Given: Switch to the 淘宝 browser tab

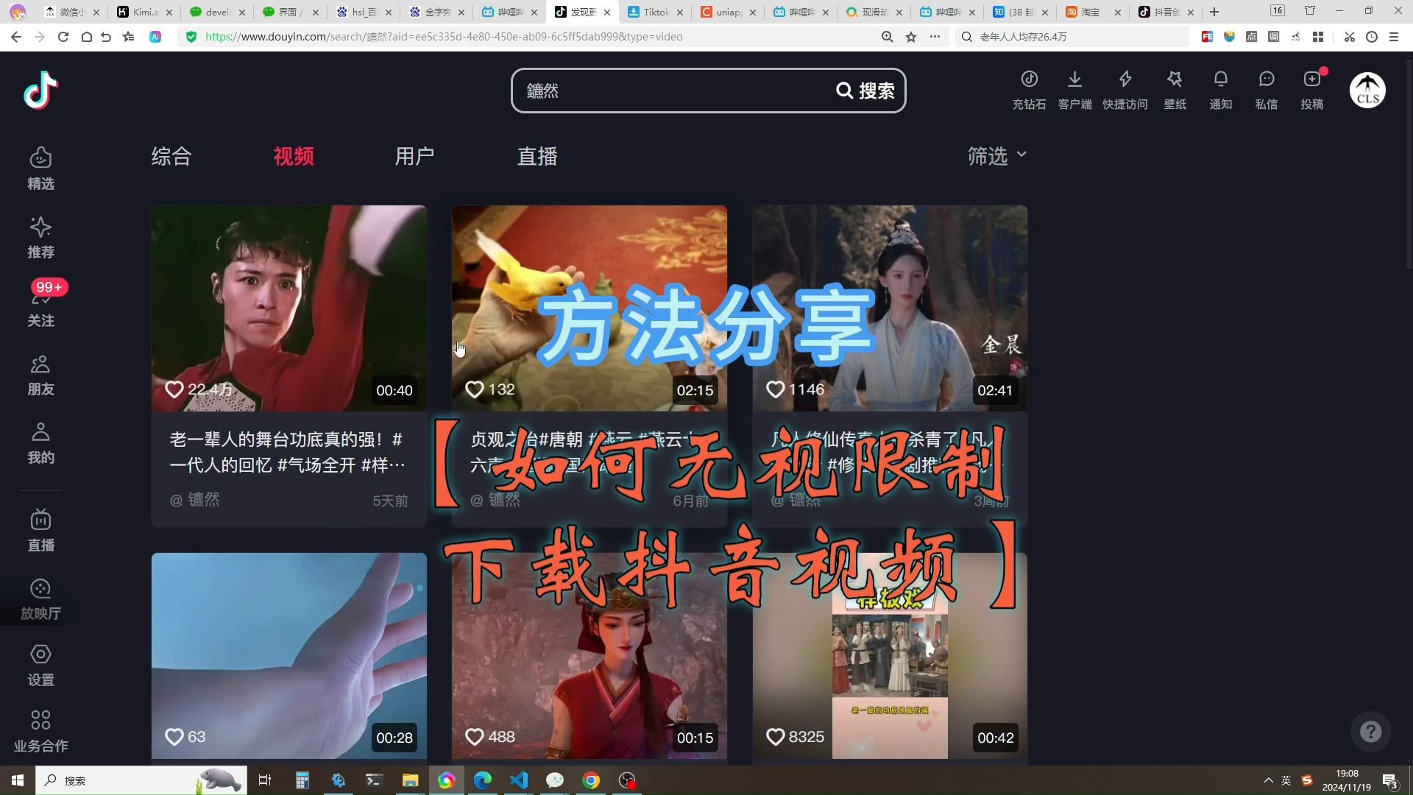Looking at the screenshot, I should [1093, 12].
